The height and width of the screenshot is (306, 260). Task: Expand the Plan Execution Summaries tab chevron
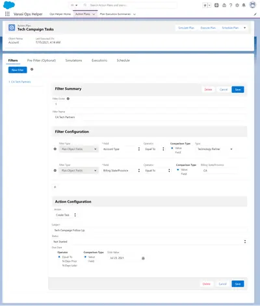(135, 14)
